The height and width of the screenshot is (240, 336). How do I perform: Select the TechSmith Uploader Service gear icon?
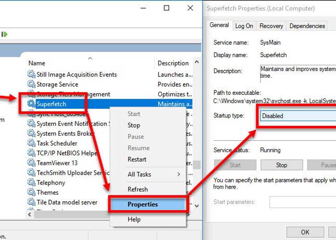click(x=31, y=173)
